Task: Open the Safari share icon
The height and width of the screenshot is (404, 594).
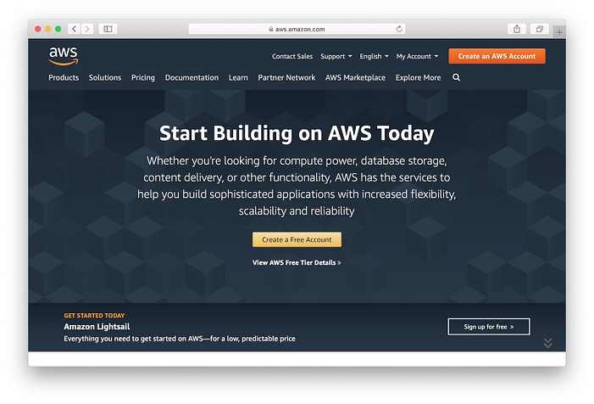Action: 517,29
